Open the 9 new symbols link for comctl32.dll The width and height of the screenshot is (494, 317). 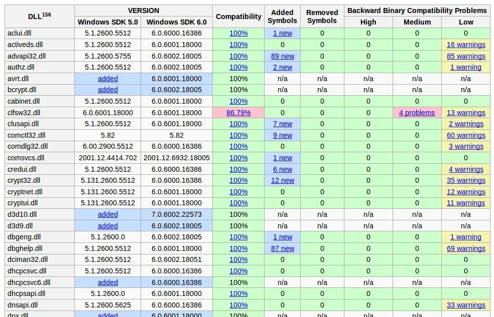282,135
